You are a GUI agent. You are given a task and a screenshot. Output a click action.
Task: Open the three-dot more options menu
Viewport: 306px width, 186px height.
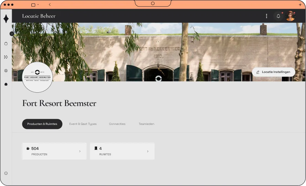tap(266, 16)
